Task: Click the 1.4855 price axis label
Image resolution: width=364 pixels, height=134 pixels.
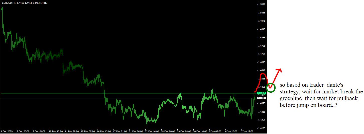Action: tap(262, 38)
